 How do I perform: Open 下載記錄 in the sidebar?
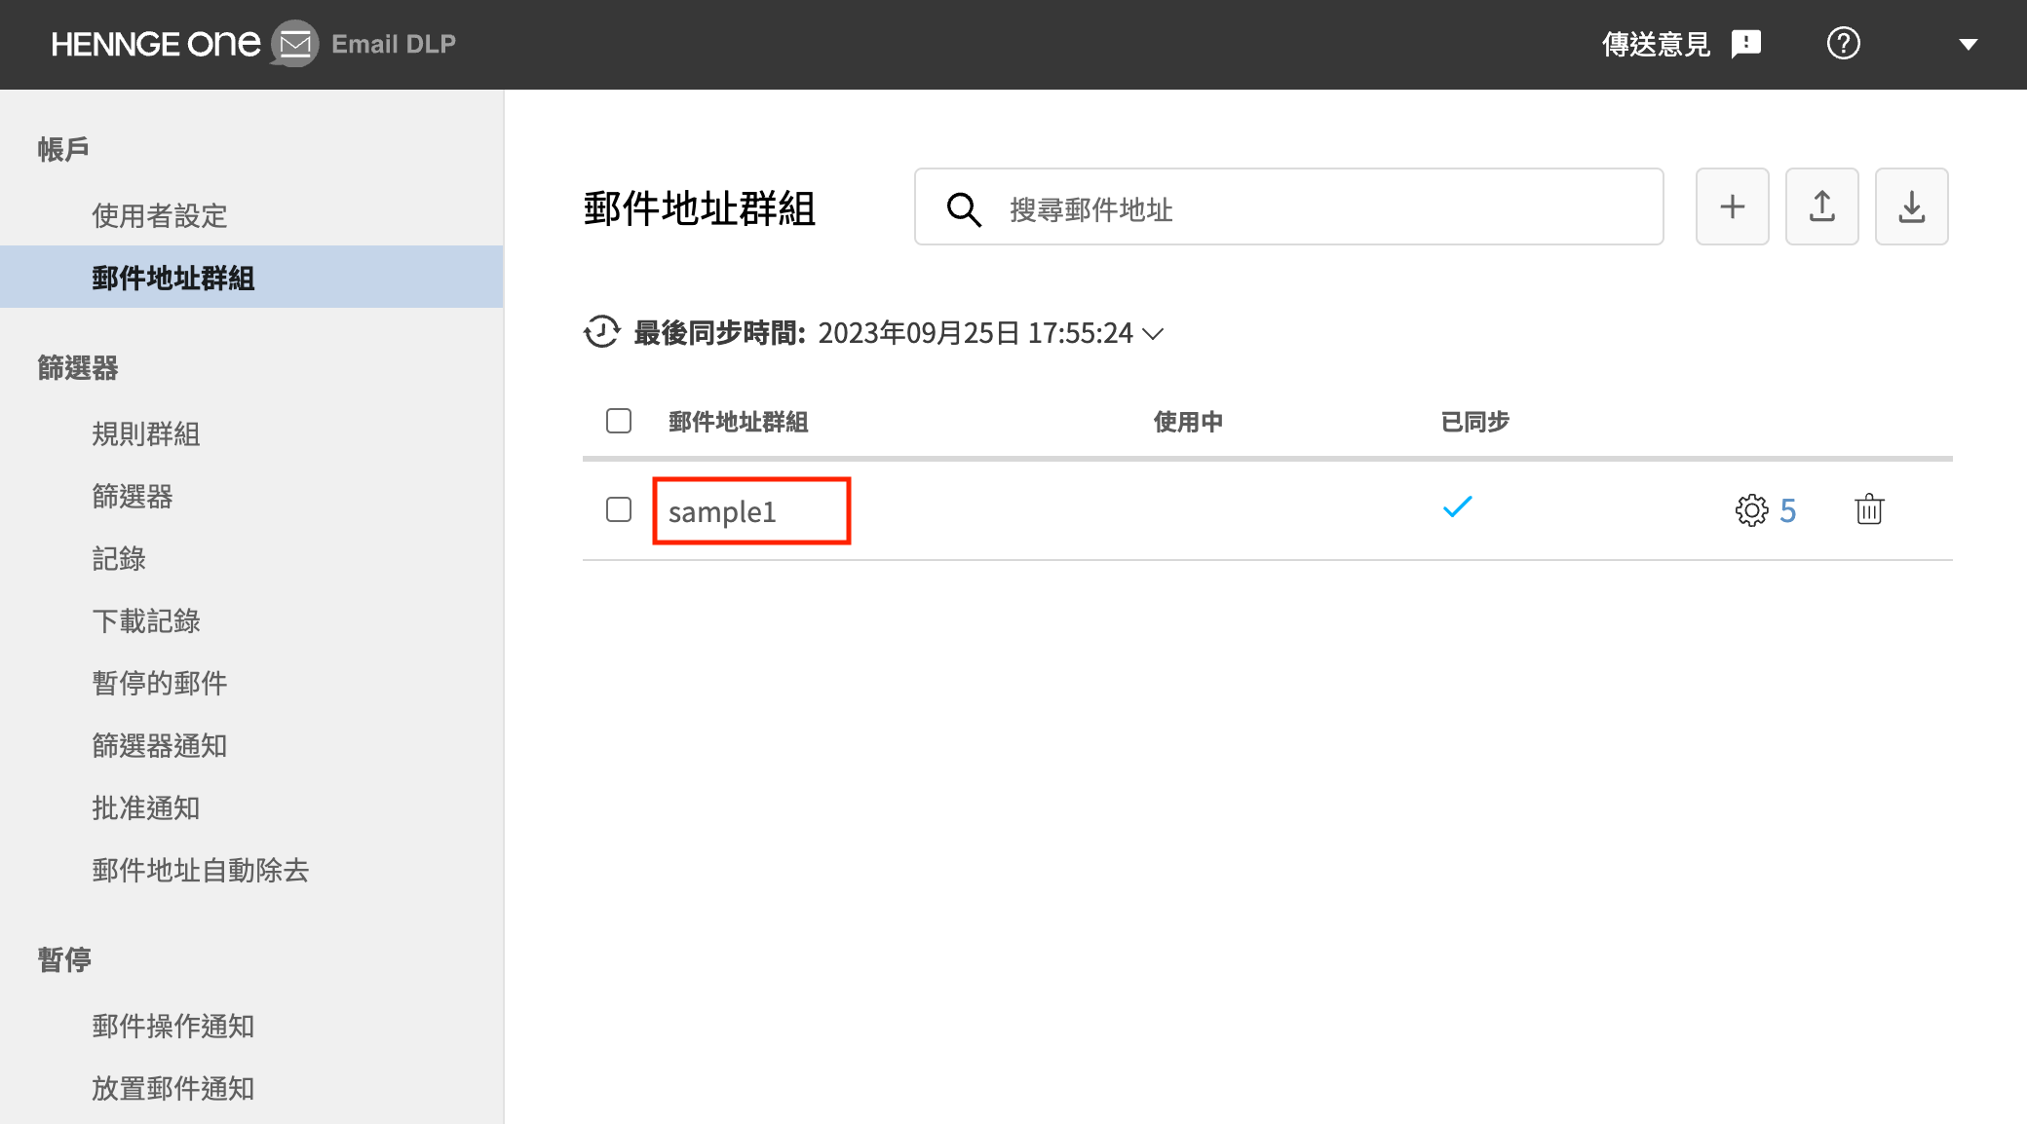(x=146, y=620)
